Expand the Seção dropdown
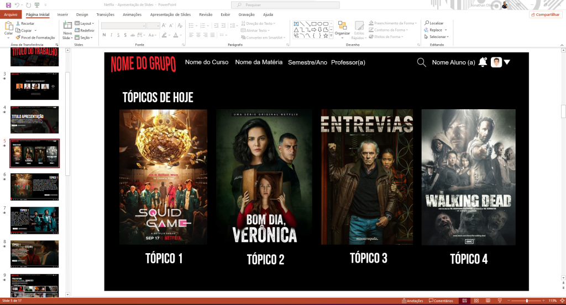Viewport: 566px width, 305px height. [x=84, y=38]
